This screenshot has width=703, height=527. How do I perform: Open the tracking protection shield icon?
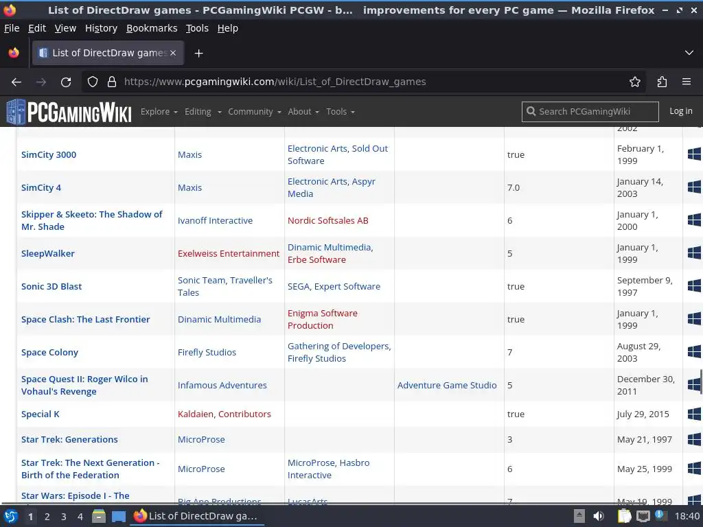(x=93, y=82)
